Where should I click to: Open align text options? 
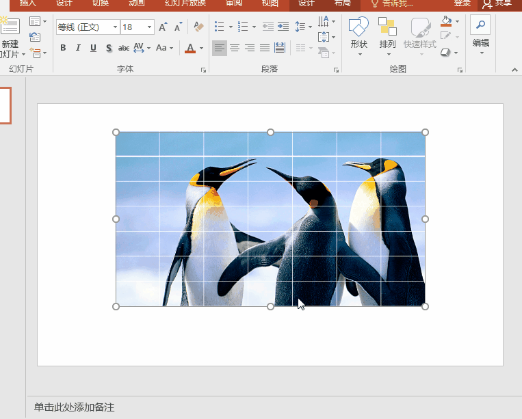coord(326,37)
